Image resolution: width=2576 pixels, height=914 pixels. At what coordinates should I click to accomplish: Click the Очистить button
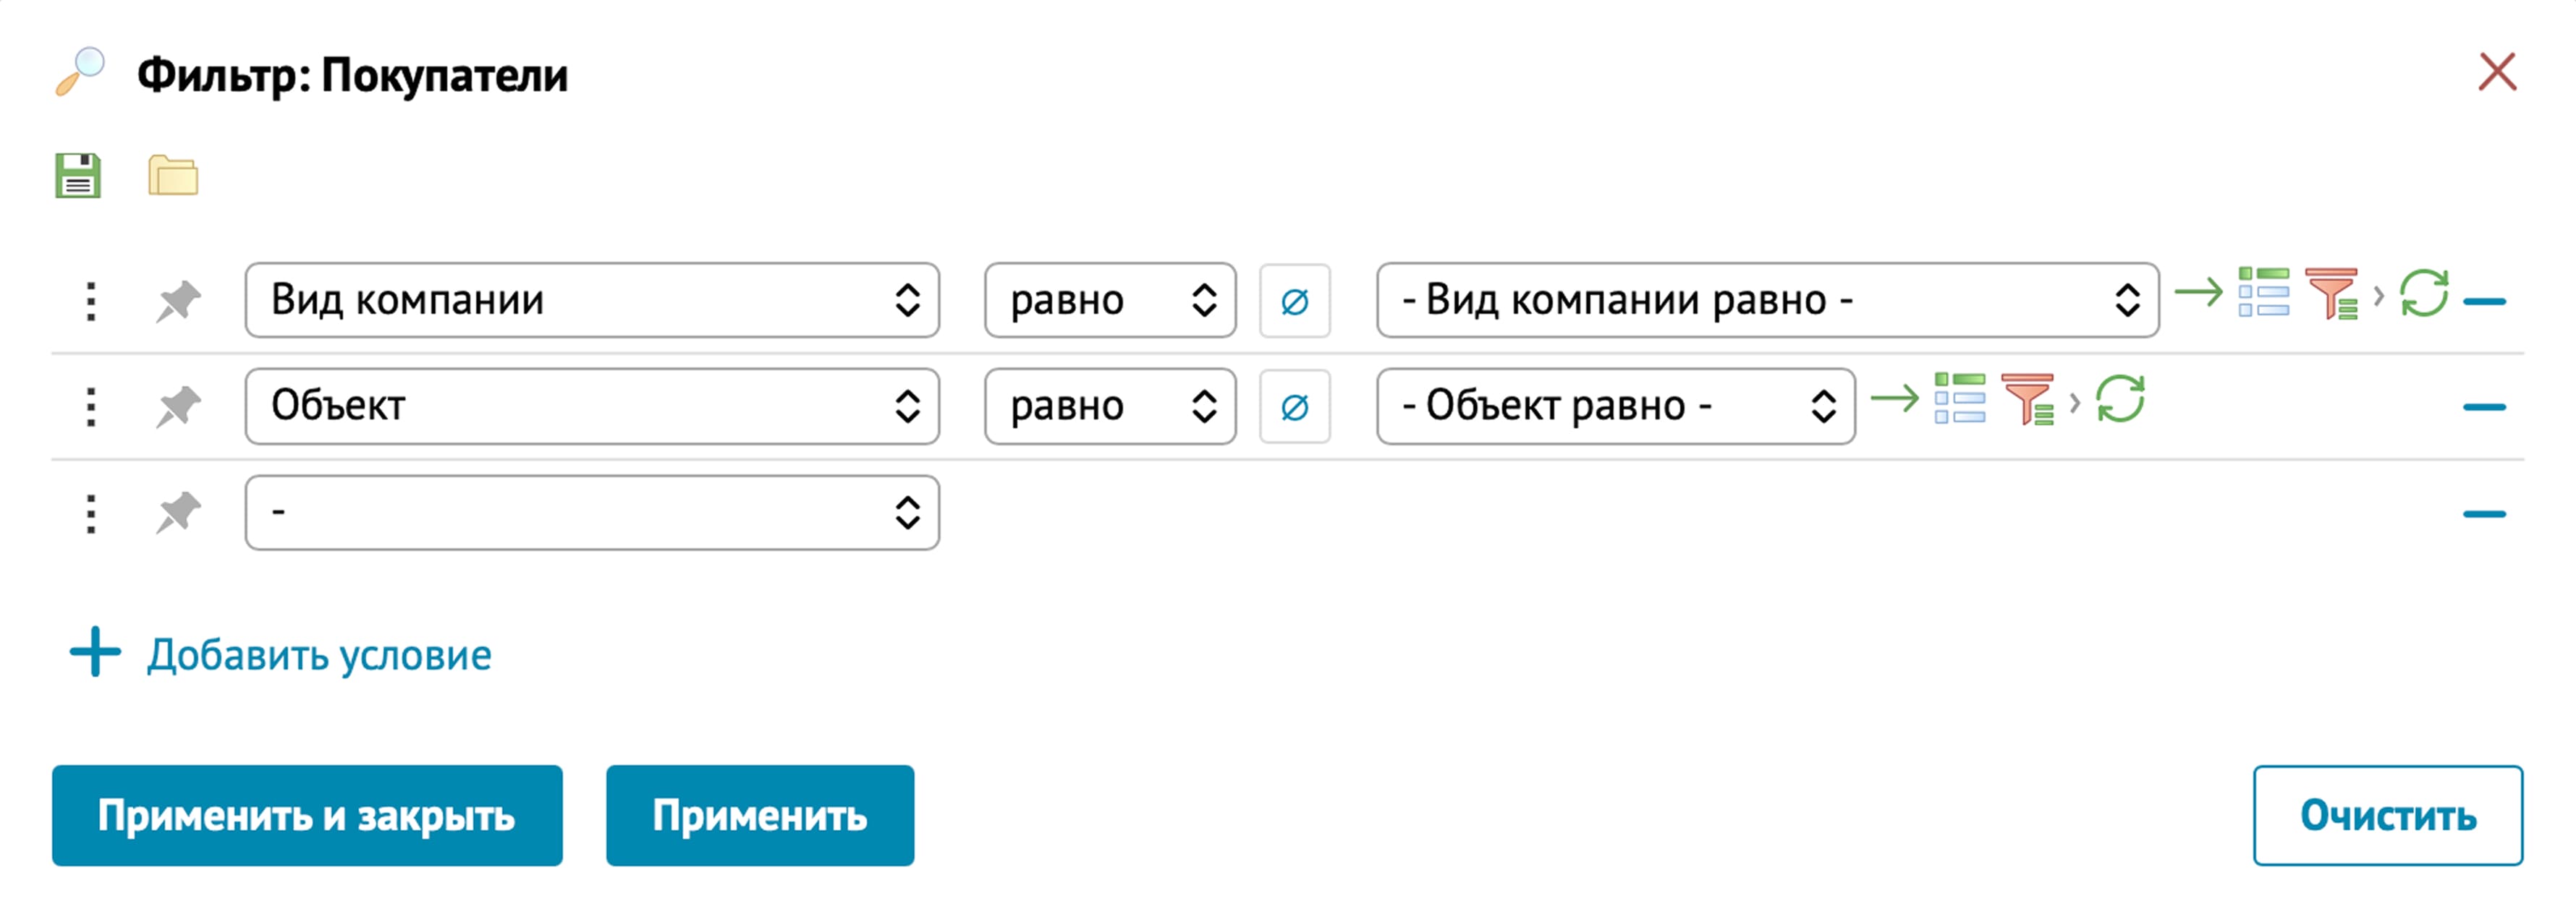pyautogui.click(x=2387, y=815)
